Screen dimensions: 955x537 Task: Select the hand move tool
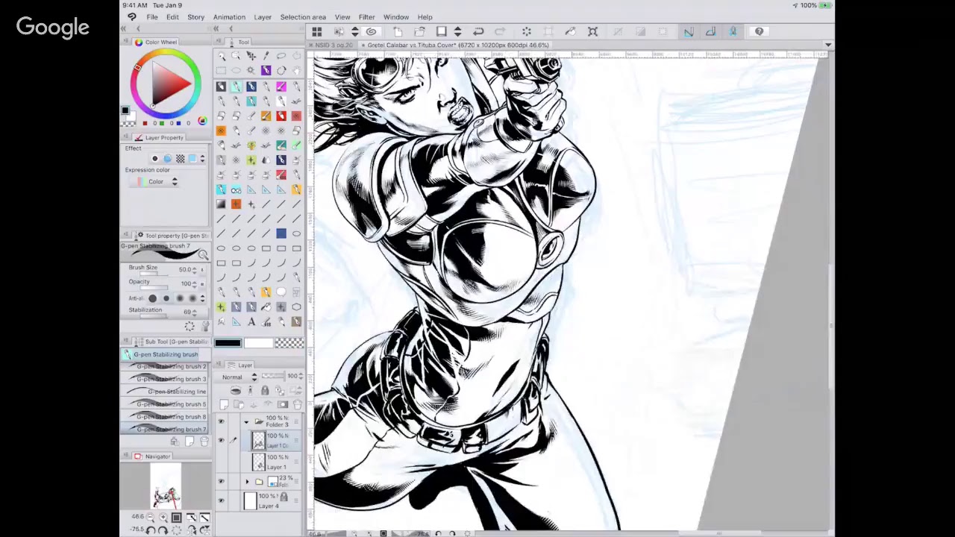pos(296,70)
